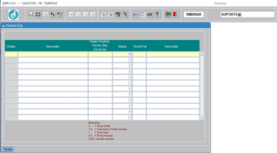The height and width of the screenshot is (153, 277).
Task: Insert a new record with plus icon
Action: pyautogui.click(x=103, y=15)
